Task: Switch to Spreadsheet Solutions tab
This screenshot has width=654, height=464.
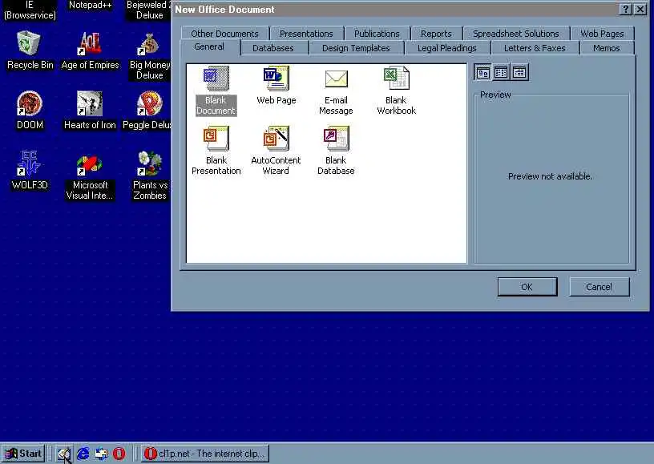Action: click(x=516, y=34)
